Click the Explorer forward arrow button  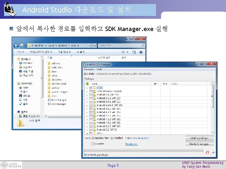[22, 46]
